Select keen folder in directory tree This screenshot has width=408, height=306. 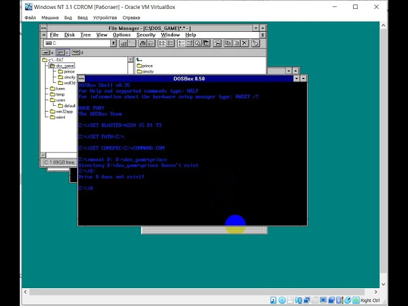pyautogui.click(x=57, y=89)
